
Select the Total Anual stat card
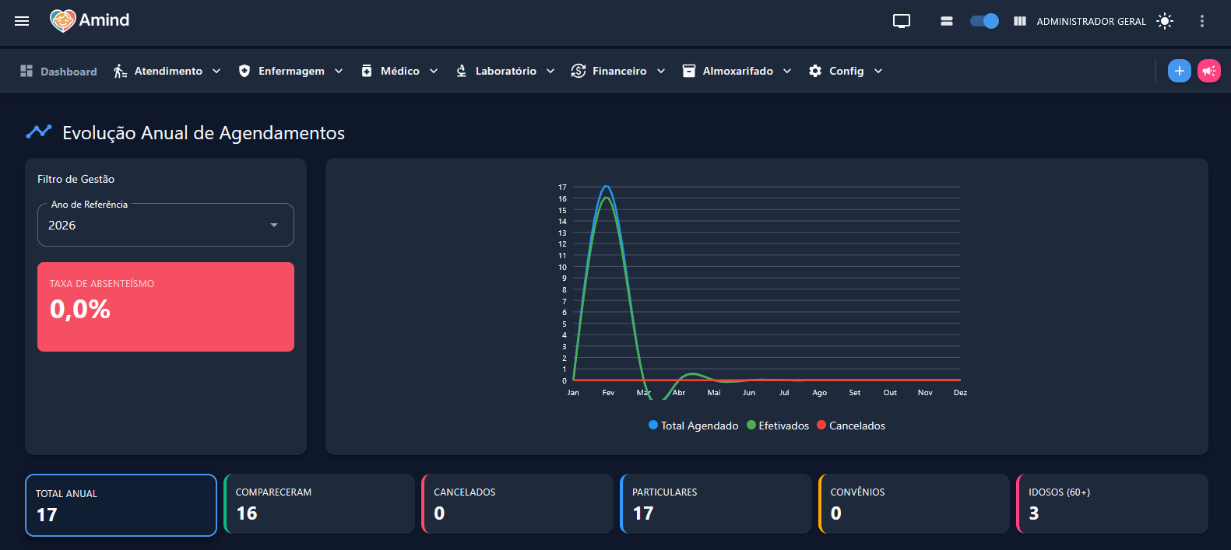(x=121, y=505)
